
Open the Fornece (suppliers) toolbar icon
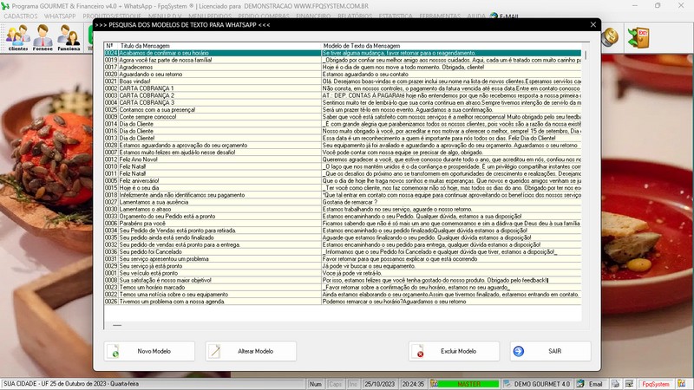point(43,37)
